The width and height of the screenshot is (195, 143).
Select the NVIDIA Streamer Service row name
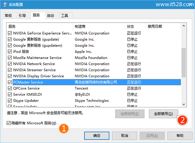pyautogui.click(x=34, y=70)
